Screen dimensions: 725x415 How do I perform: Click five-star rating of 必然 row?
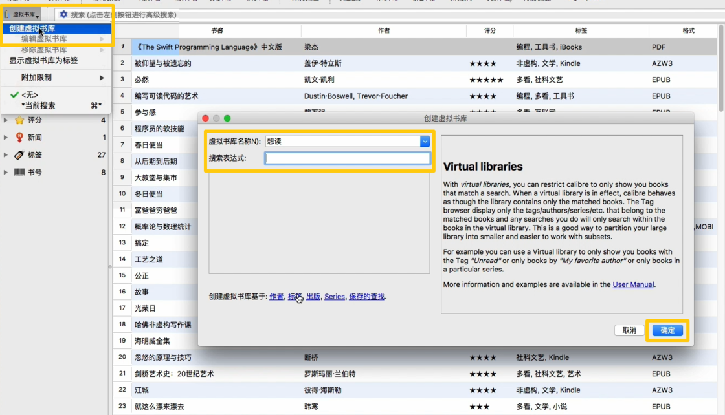pyautogui.click(x=486, y=80)
